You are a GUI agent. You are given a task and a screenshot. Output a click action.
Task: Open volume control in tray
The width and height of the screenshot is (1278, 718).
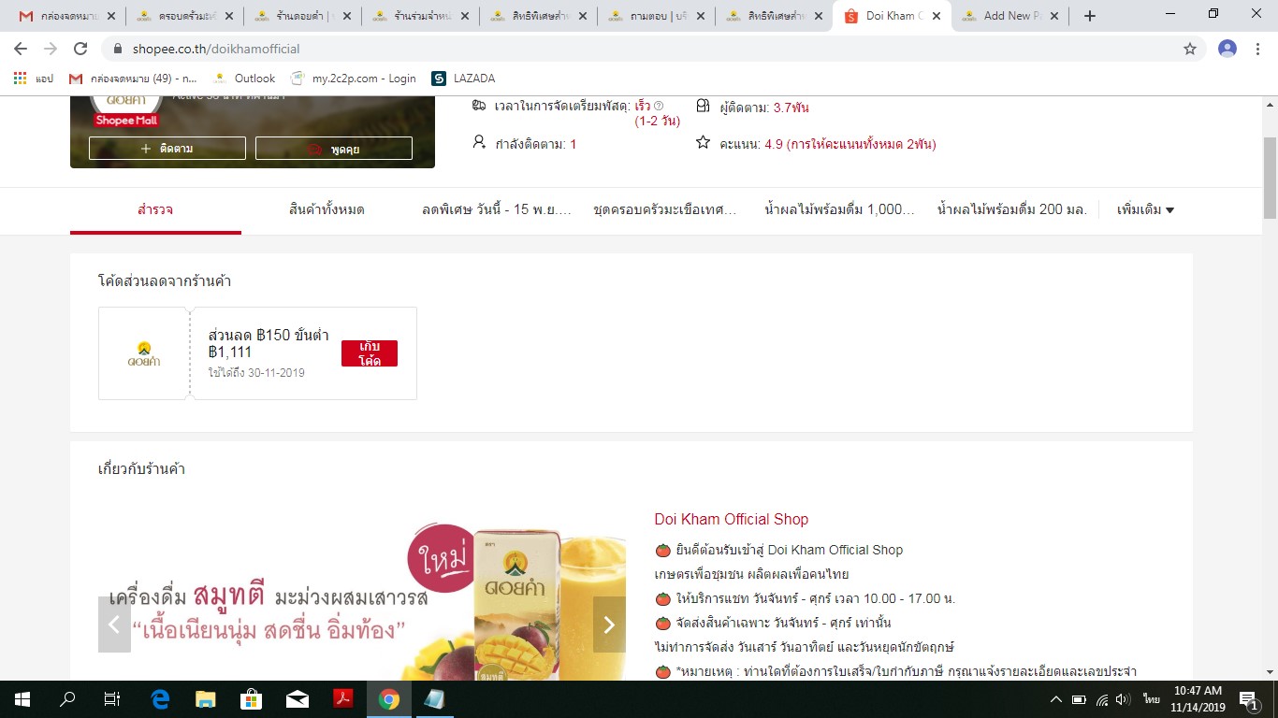tap(1124, 699)
